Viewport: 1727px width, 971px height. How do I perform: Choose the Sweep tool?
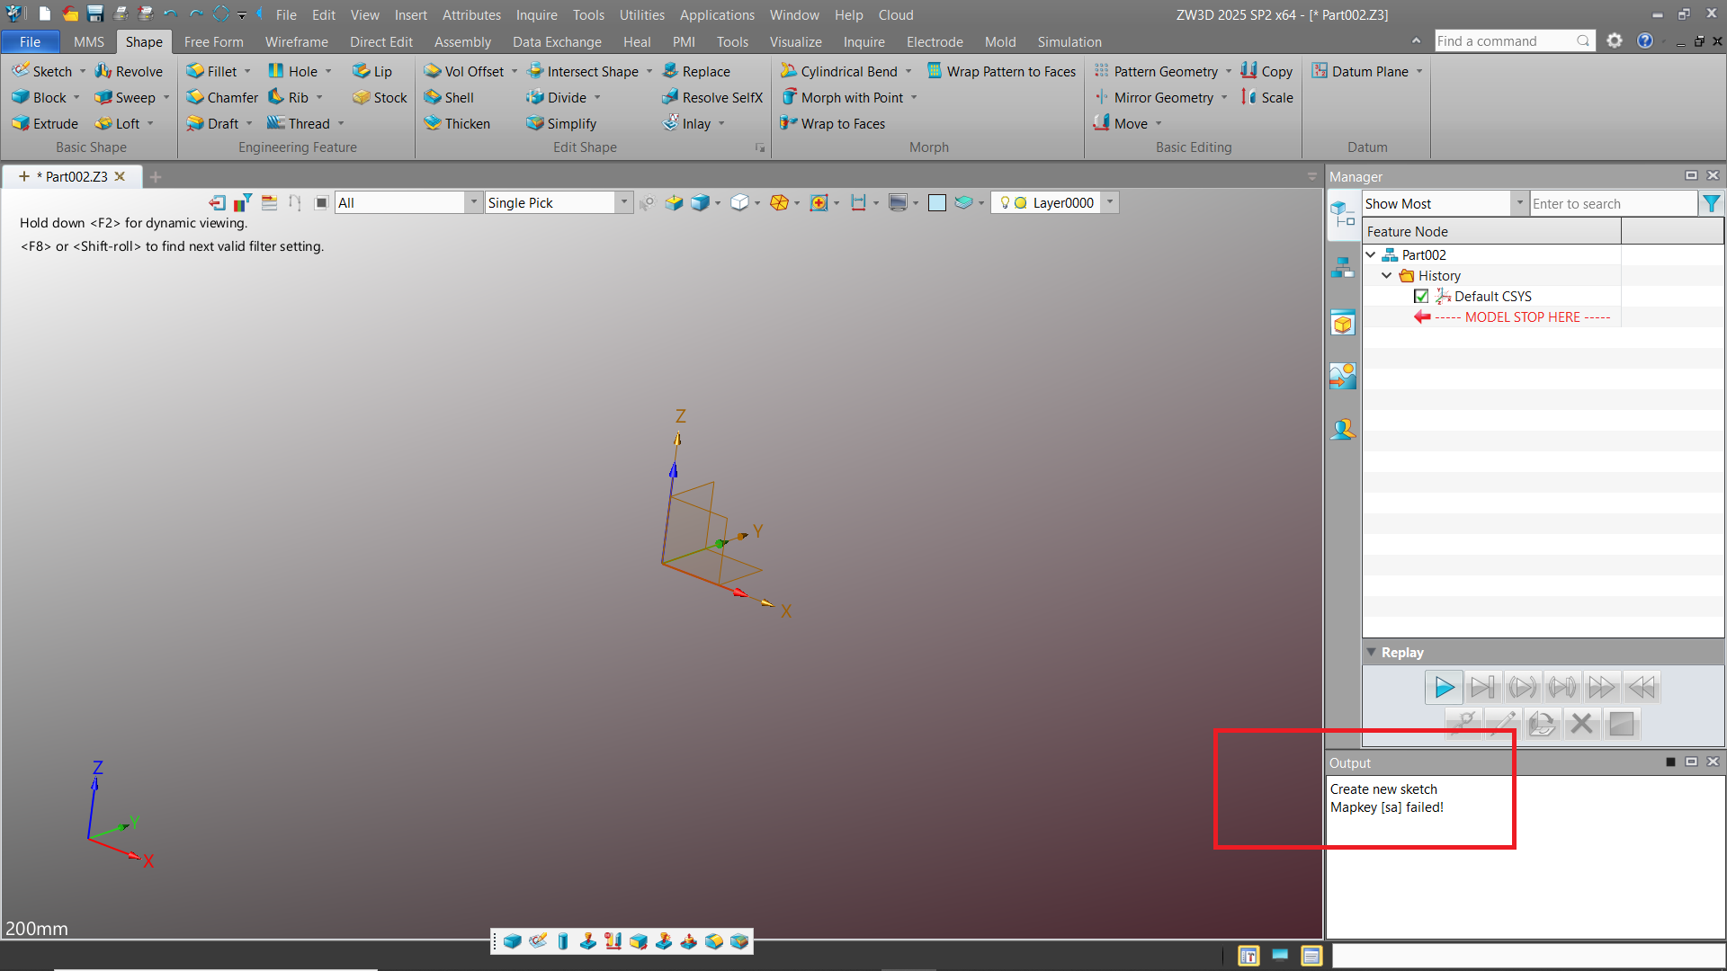coord(125,97)
